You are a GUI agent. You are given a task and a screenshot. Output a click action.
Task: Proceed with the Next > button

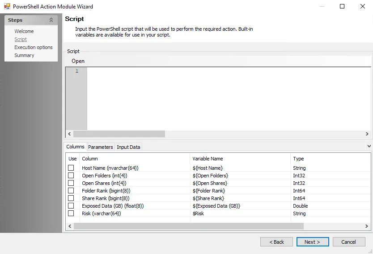point(313,242)
